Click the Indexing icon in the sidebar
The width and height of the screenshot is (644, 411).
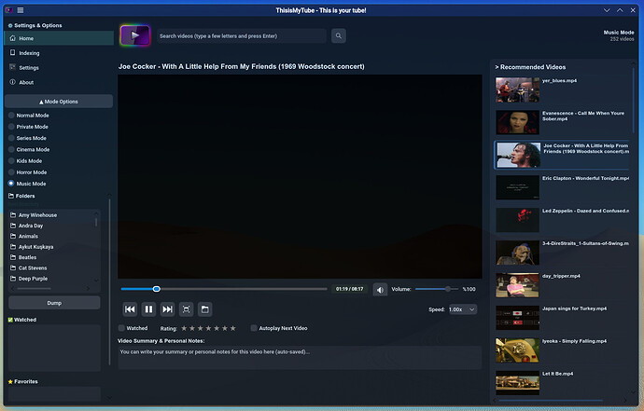pyautogui.click(x=13, y=52)
